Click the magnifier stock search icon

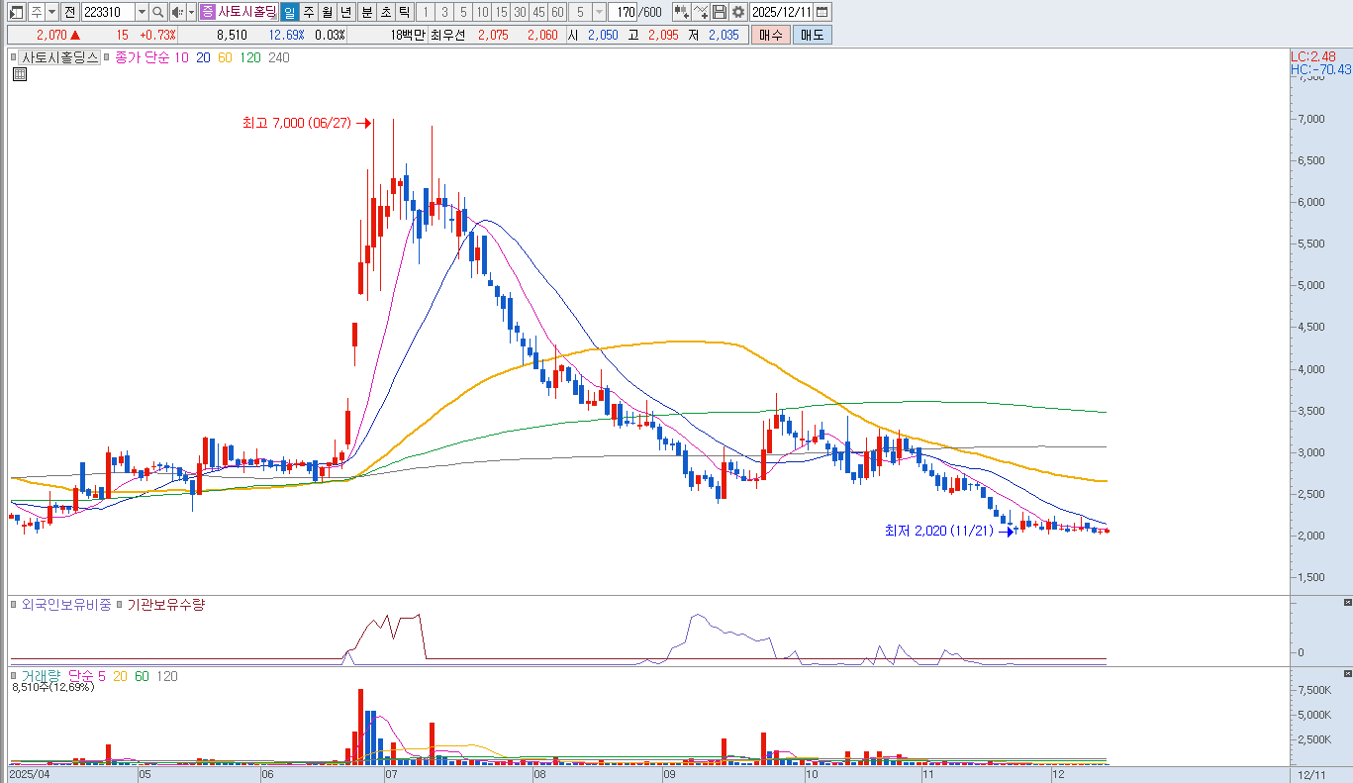(x=158, y=12)
